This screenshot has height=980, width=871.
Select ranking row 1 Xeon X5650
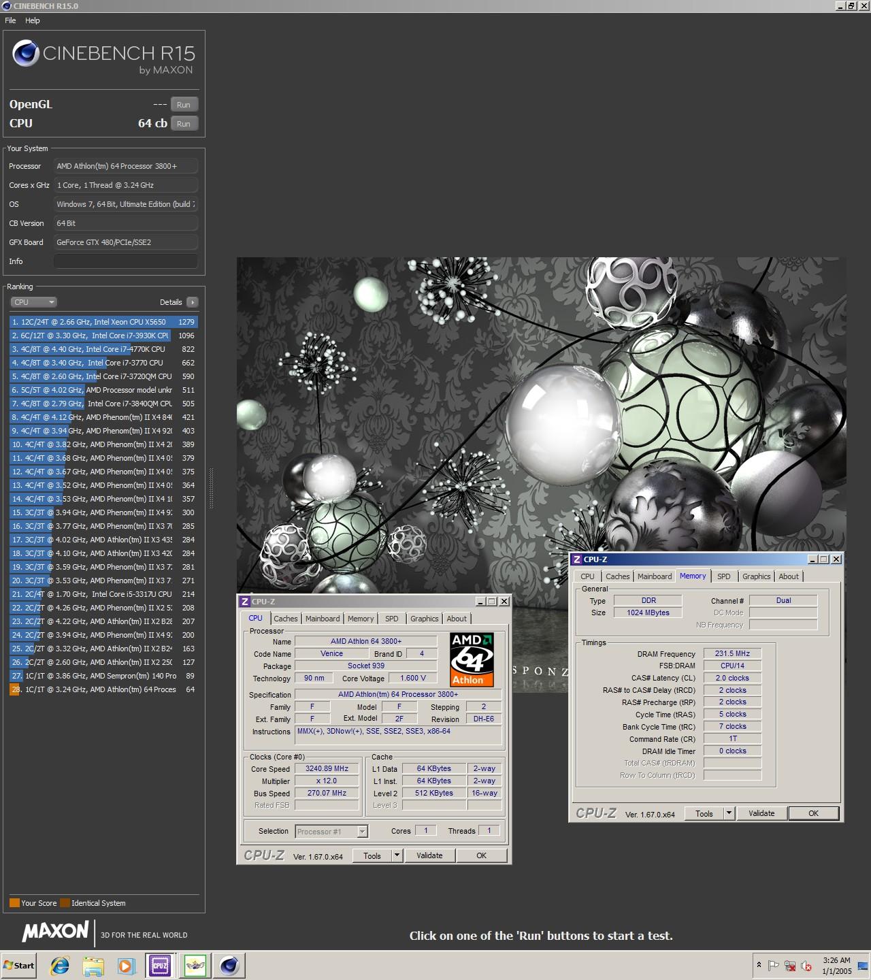pos(103,322)
